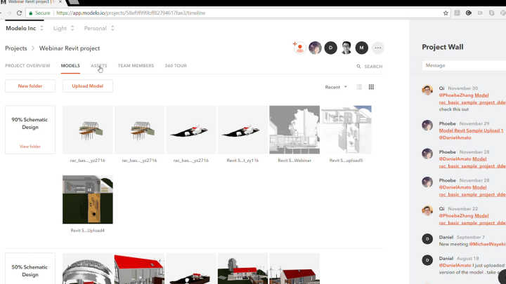Click the search magnifier icon
506x284 pixels.
[358, 66]
